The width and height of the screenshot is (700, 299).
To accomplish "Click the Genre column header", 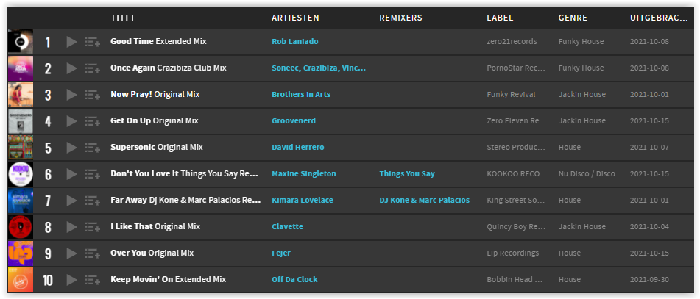I will (573, 18).
